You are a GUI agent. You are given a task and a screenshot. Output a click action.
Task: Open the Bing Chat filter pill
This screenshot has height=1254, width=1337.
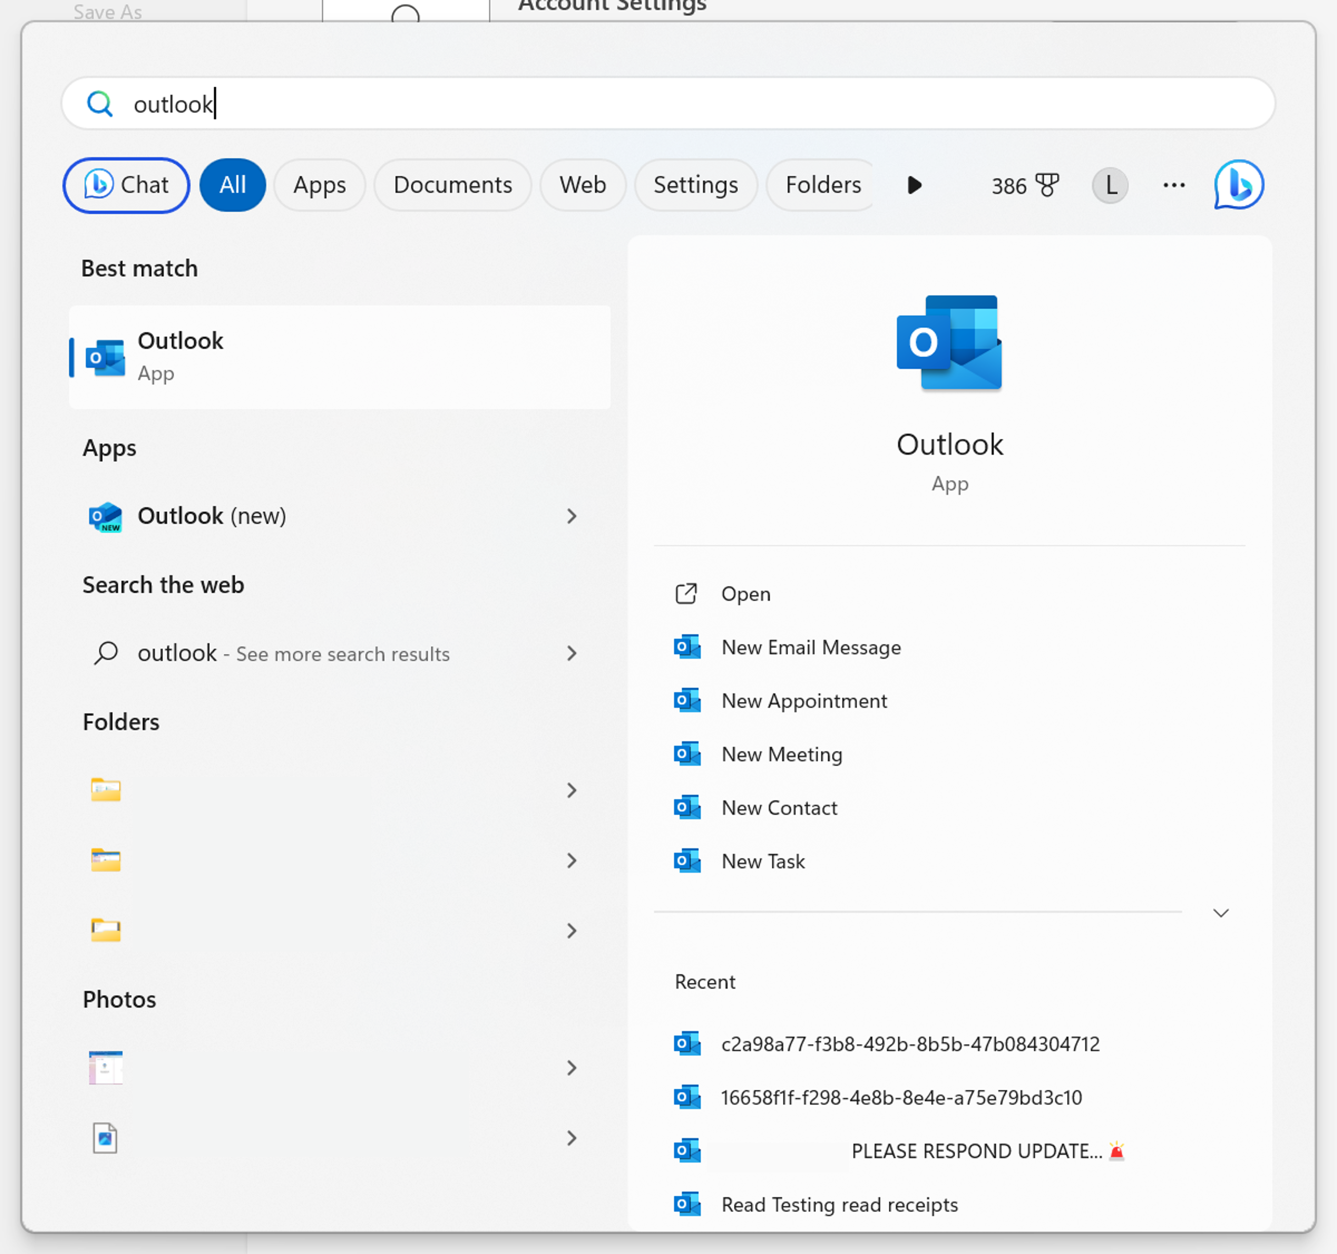(x=127, y=185)
